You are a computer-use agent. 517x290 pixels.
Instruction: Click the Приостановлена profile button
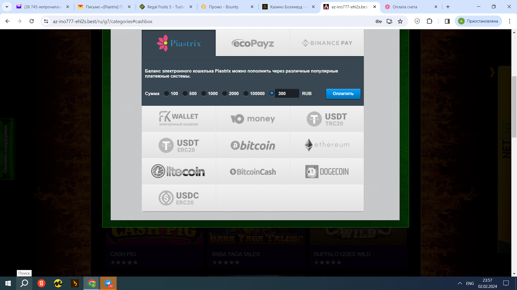point(478,21)
